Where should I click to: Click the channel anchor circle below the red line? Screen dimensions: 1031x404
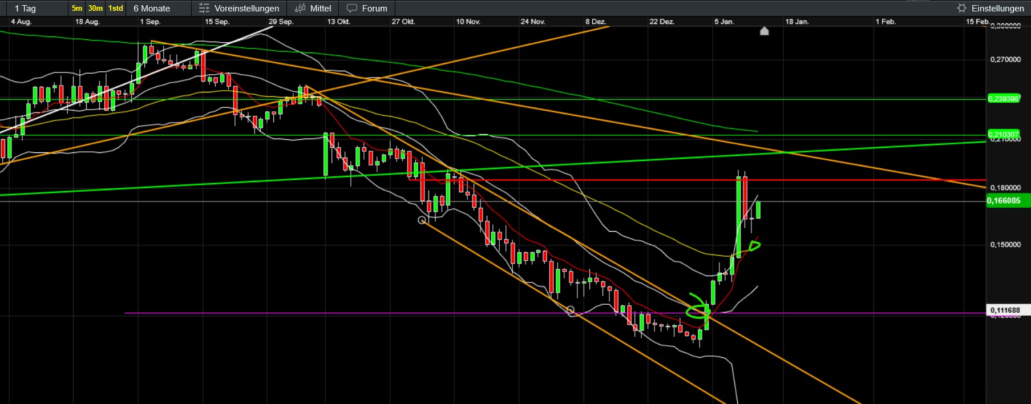(x=422, y=220)
